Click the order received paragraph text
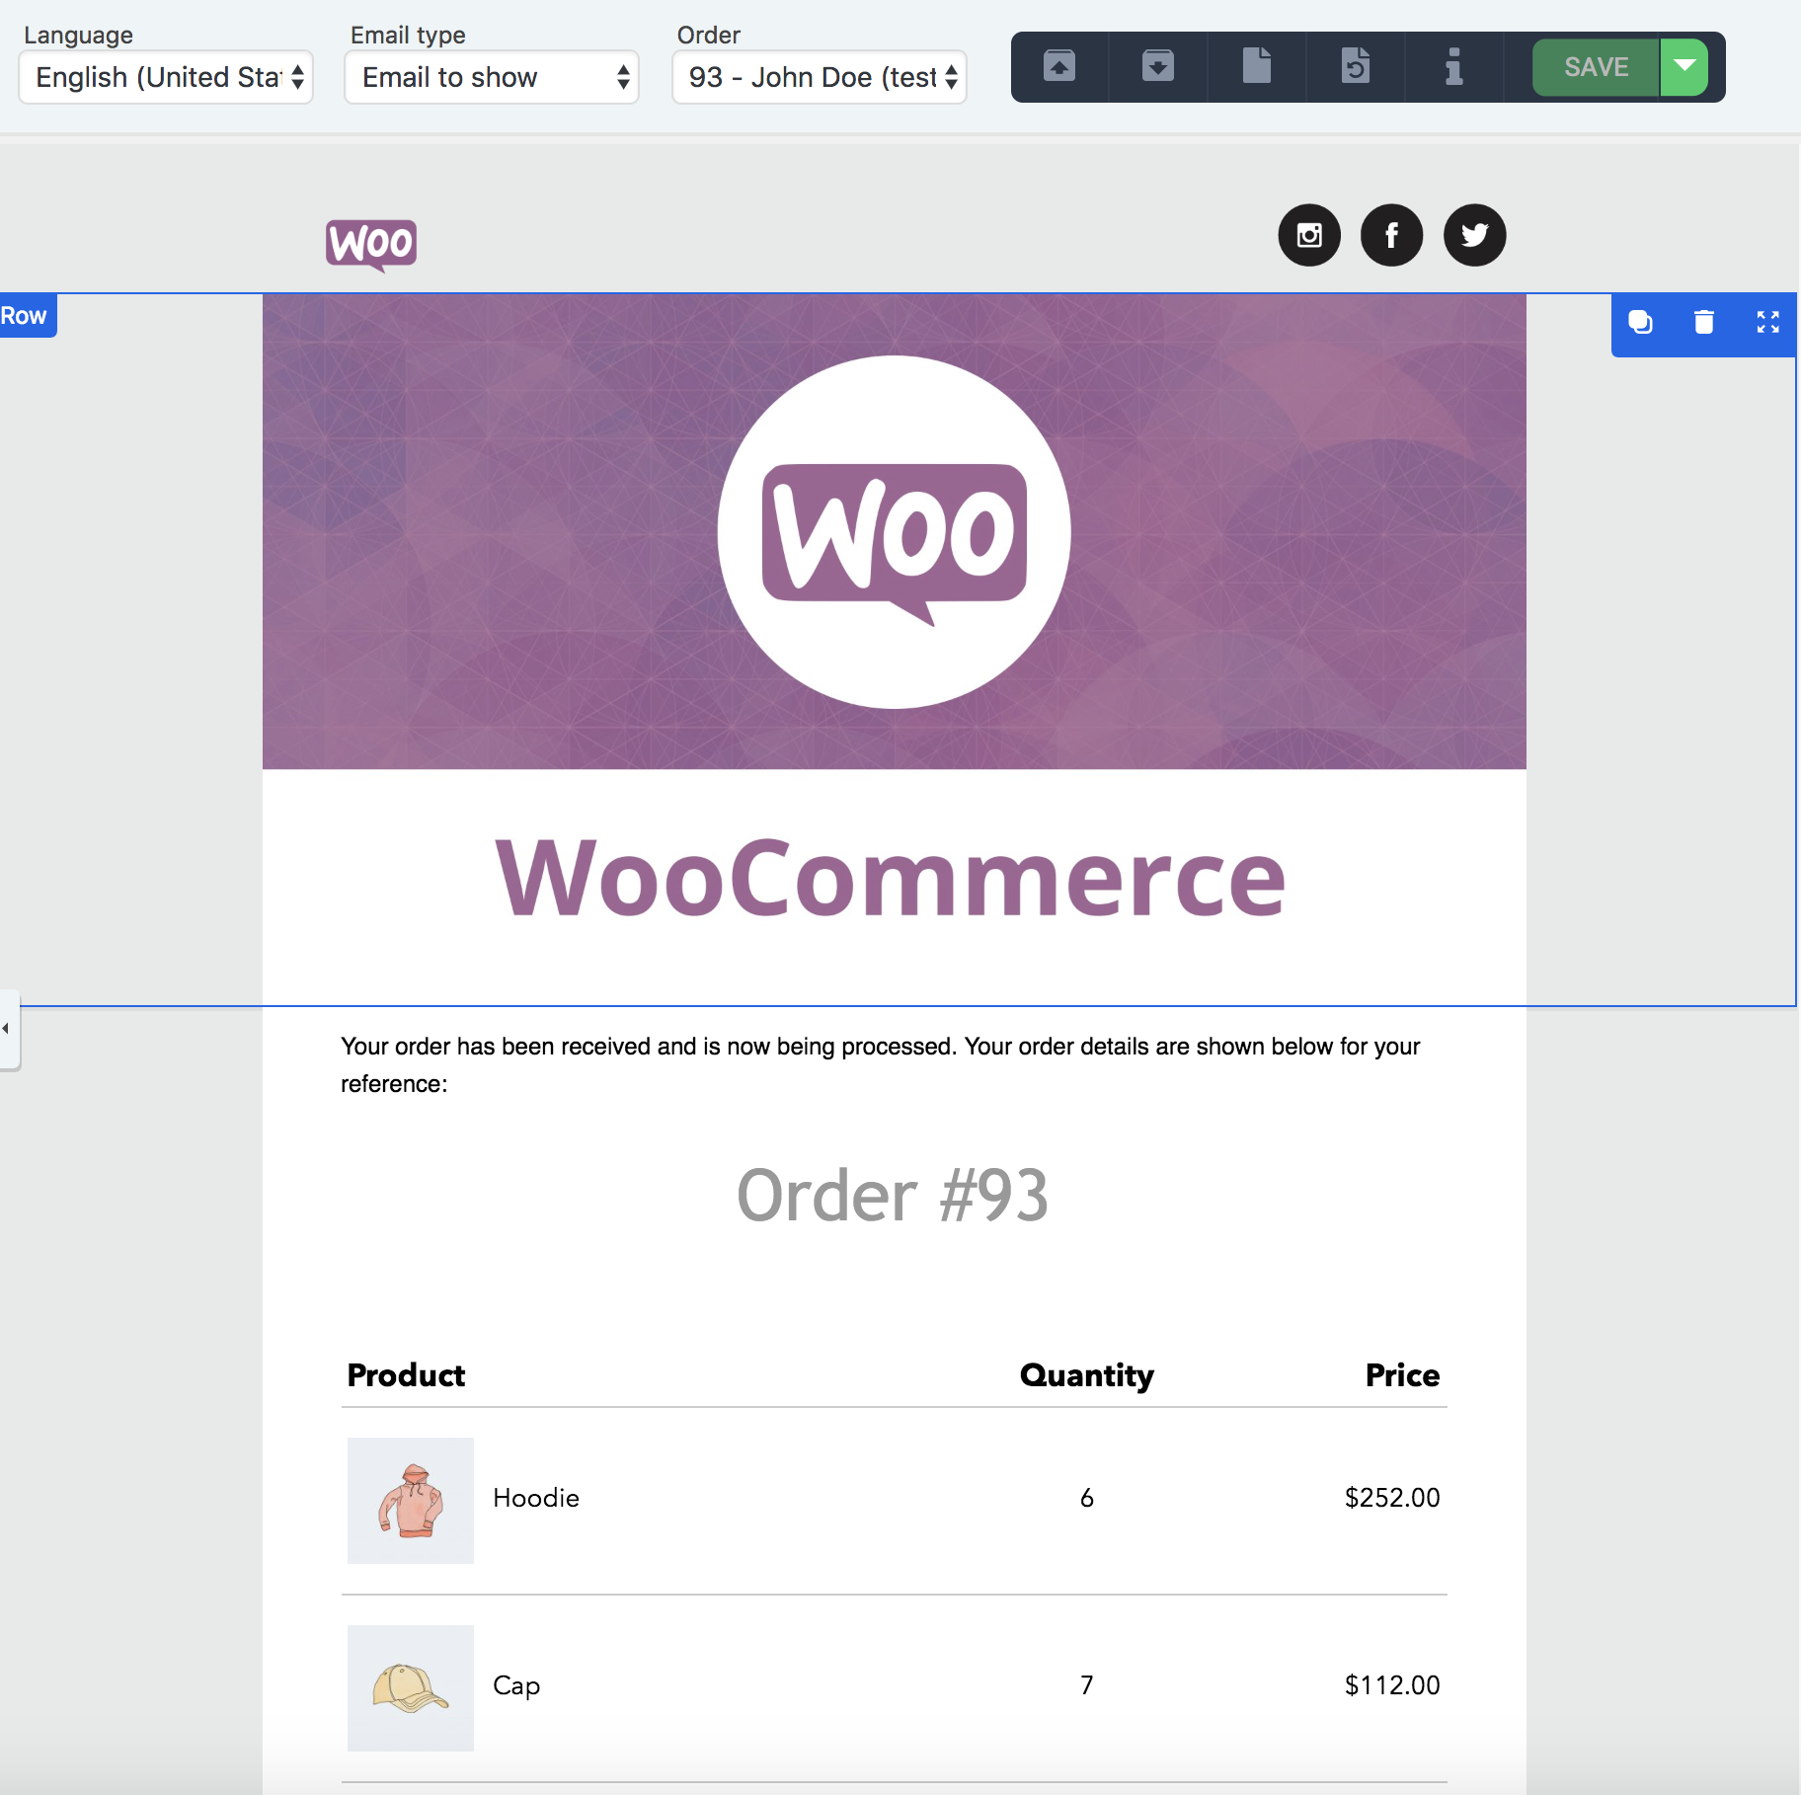1801x1795 pixels. [x=881, y=1064]
